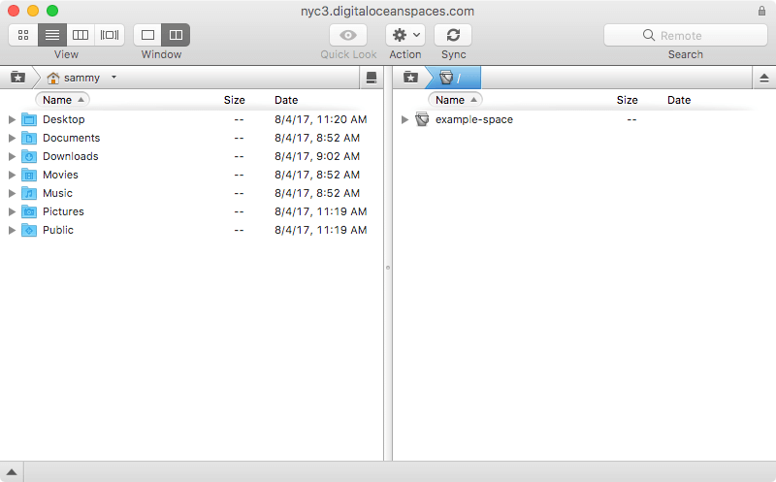Expand the Music folder
This screenshot has width=776, height=482.
[12, 193]
